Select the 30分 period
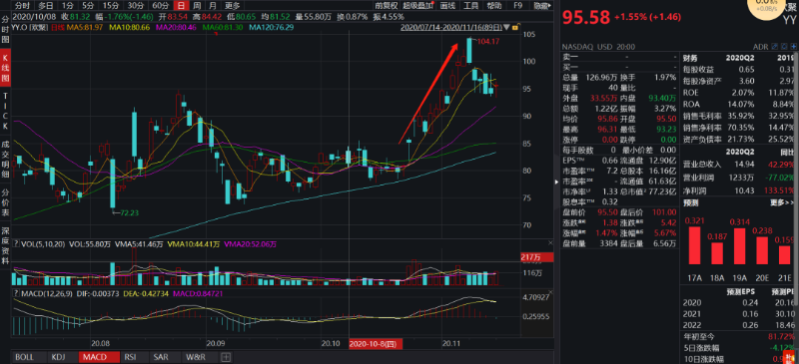Image resolution: width=799 pixels, height=364 pixels. [136, 6]
